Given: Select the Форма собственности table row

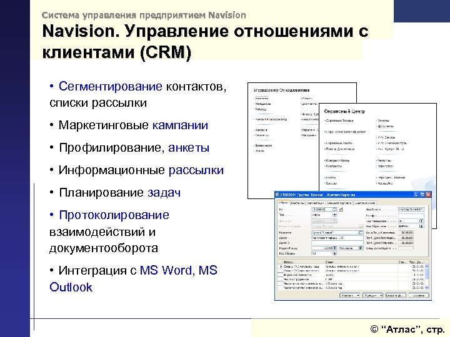Looking at the screenshot, I should click(351, 275).
